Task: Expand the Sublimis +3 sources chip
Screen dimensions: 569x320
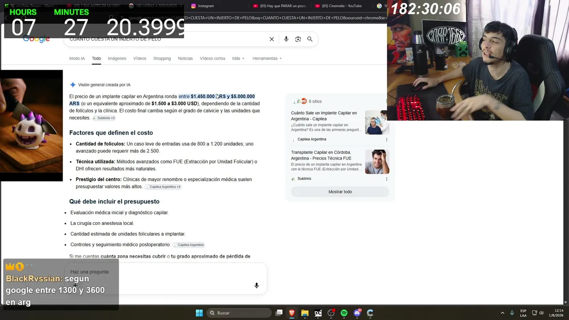Action: coord(104,118)
